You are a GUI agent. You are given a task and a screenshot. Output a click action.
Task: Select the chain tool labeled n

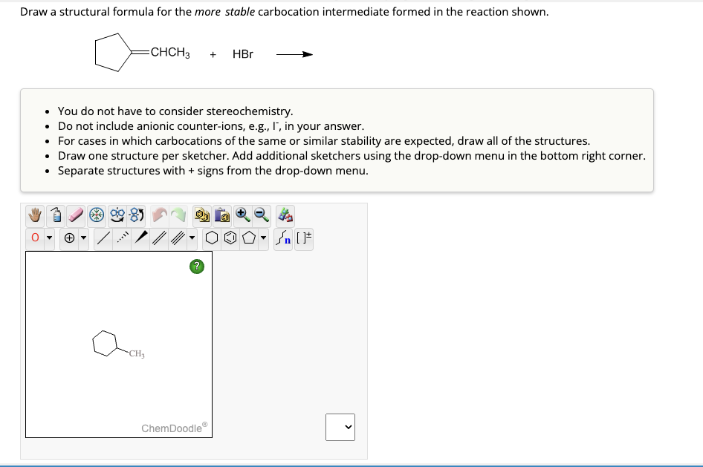(285, 238)
